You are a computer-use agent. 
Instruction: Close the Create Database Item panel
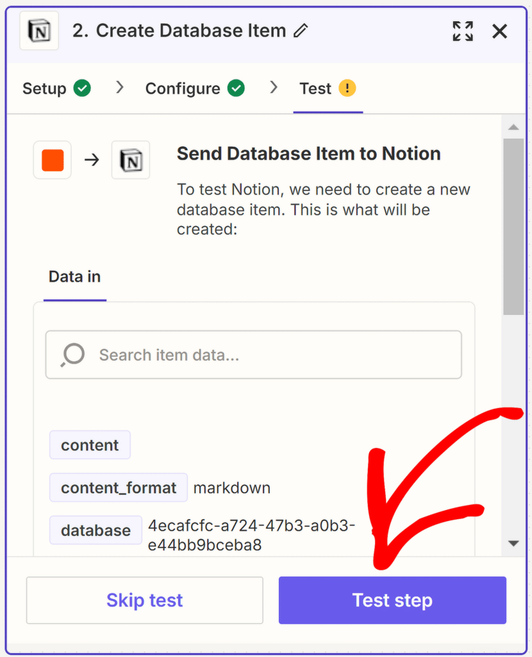tap(499, 31)
